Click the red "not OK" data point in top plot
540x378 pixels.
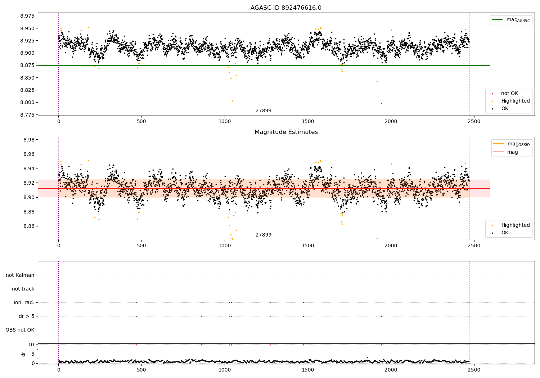381,103
